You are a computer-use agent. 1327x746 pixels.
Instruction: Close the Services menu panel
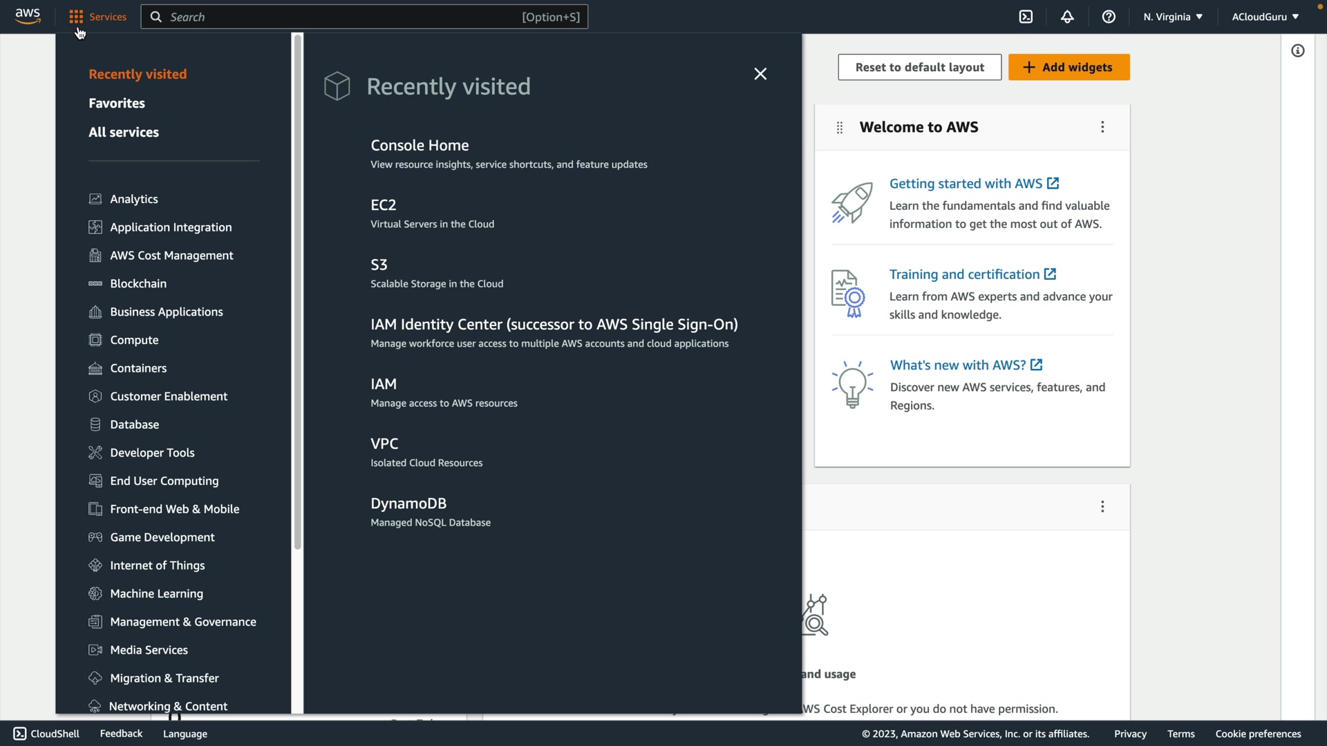[x=760, y=74]
